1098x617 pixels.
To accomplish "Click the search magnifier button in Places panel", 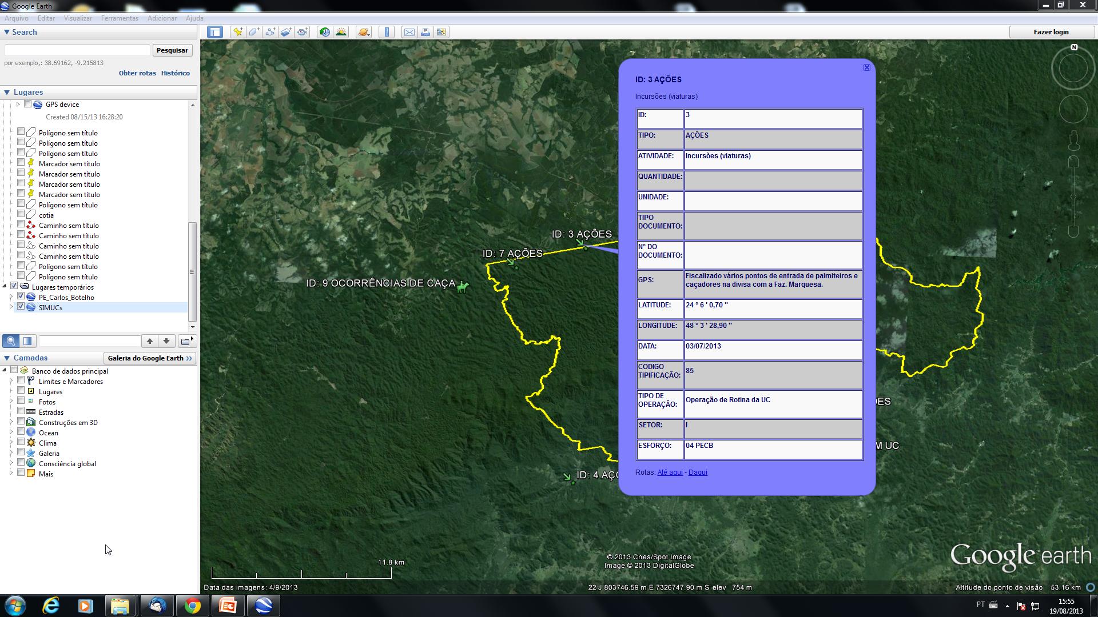I will point(11,341).
